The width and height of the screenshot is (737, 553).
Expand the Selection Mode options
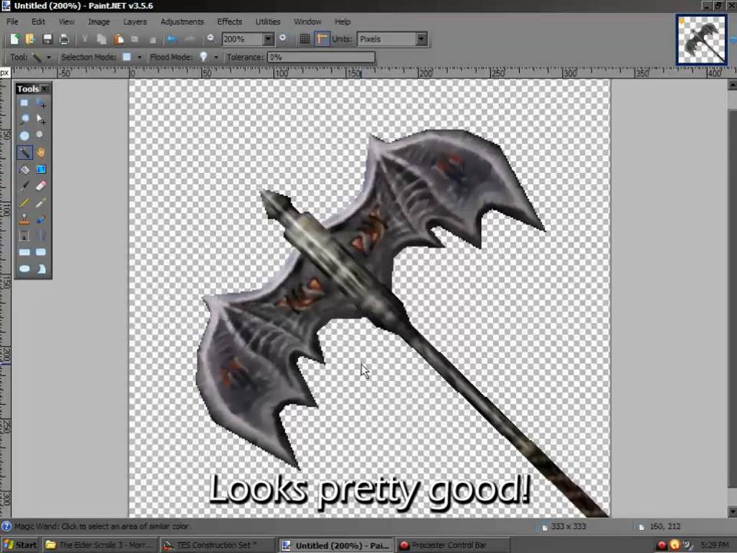coord(138,56)
